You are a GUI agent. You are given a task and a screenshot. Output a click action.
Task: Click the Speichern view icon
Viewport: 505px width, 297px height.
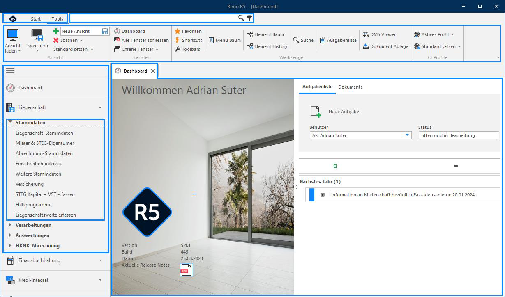(x=37, y=35)
